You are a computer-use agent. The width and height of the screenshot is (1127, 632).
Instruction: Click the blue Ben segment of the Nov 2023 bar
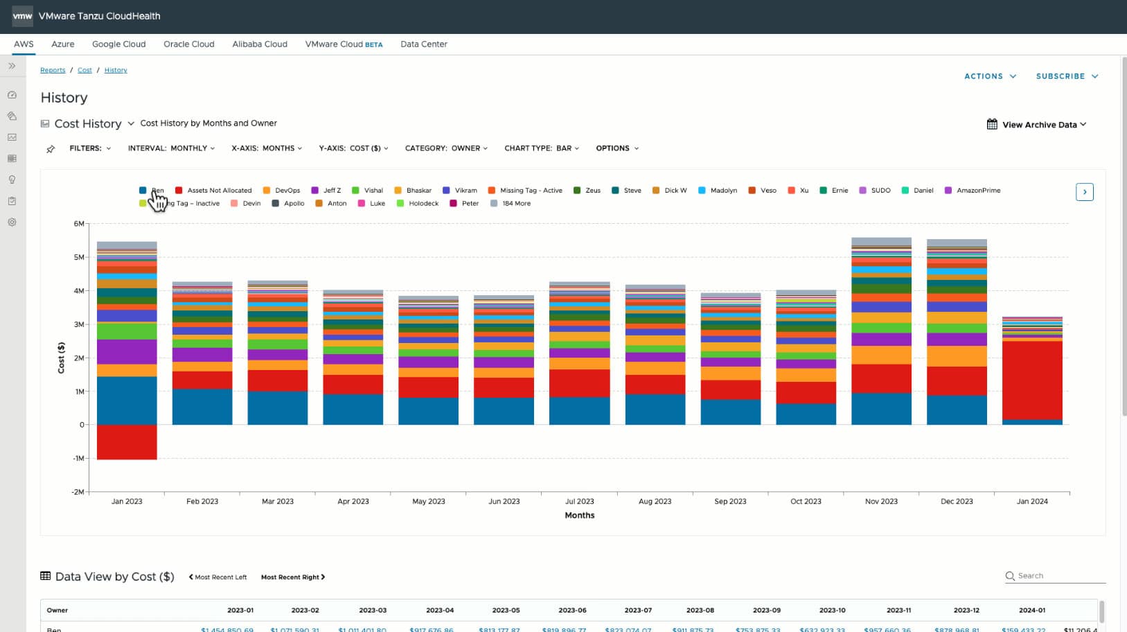881,409
